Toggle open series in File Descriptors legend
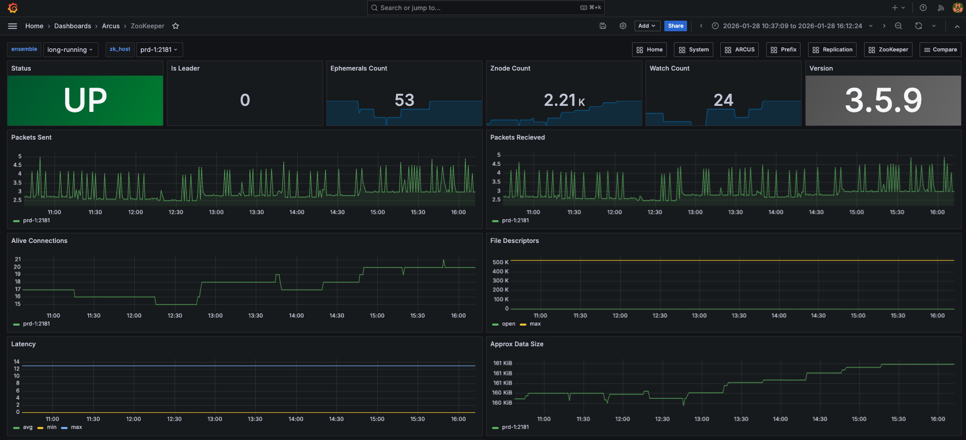The height and width of the screenshot is (440, 966). coord(508,324)
